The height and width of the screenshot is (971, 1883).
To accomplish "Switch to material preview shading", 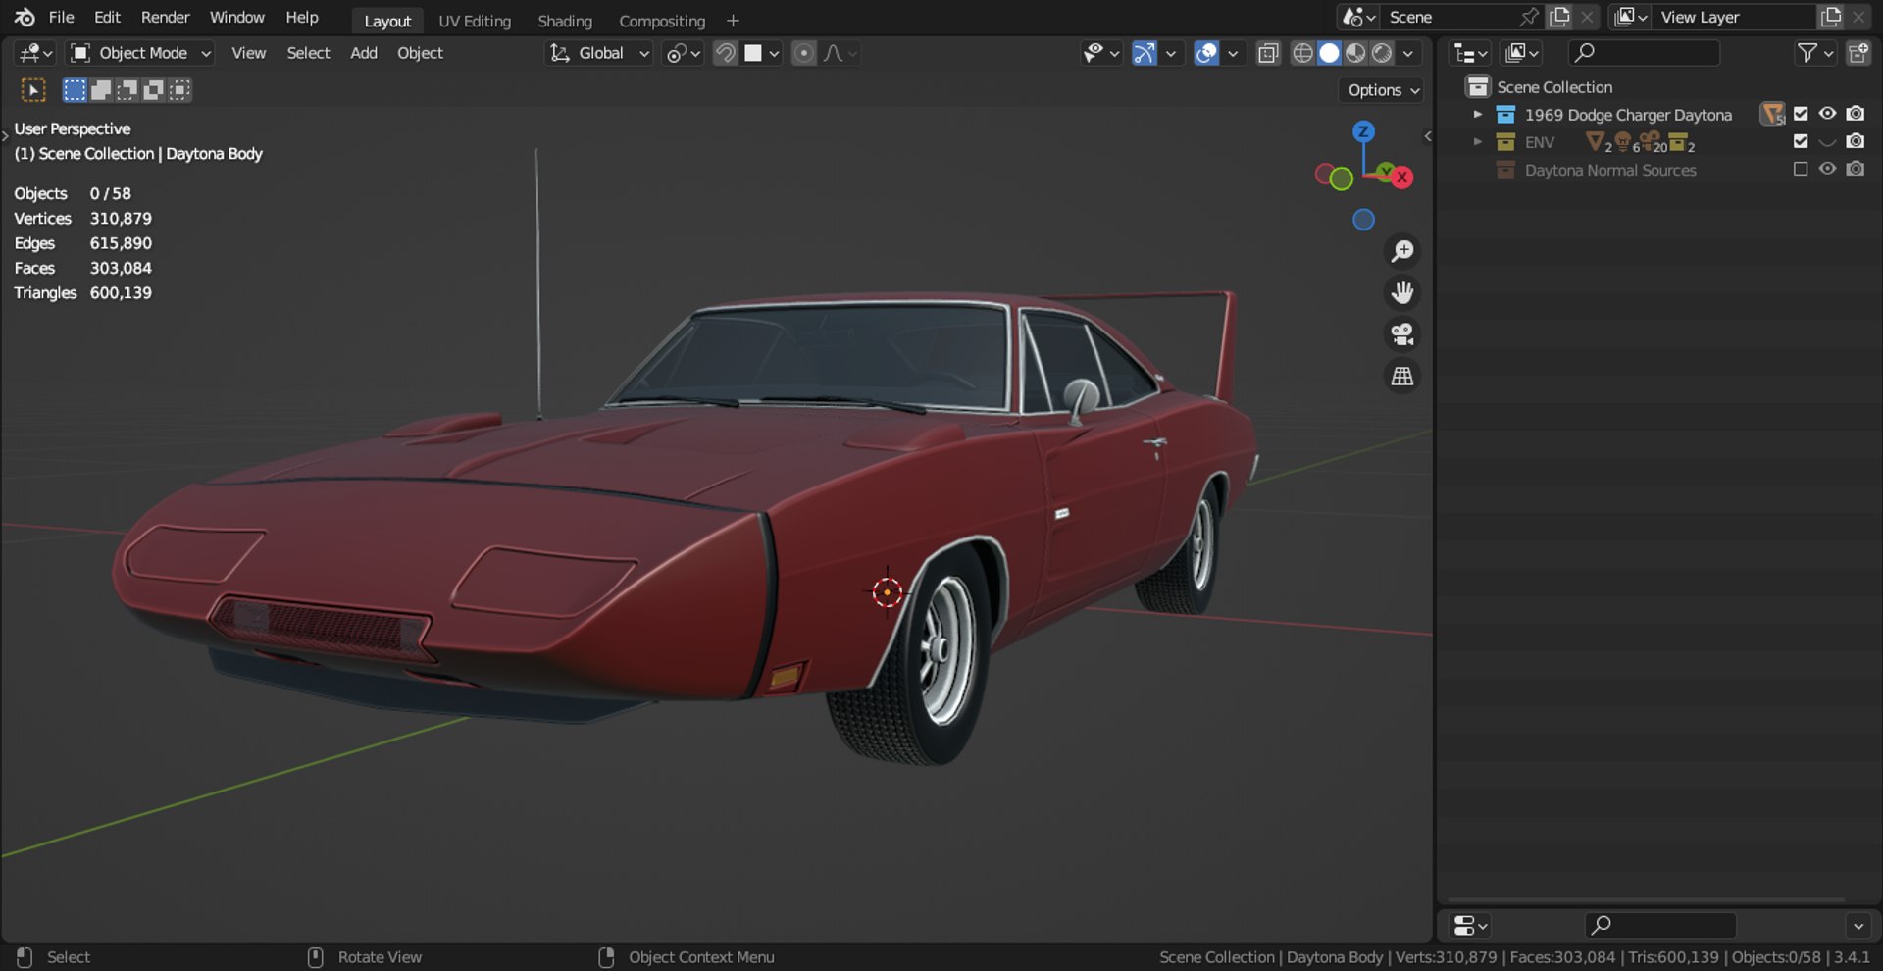I will pyautogui.click(x=1355, y=53).
